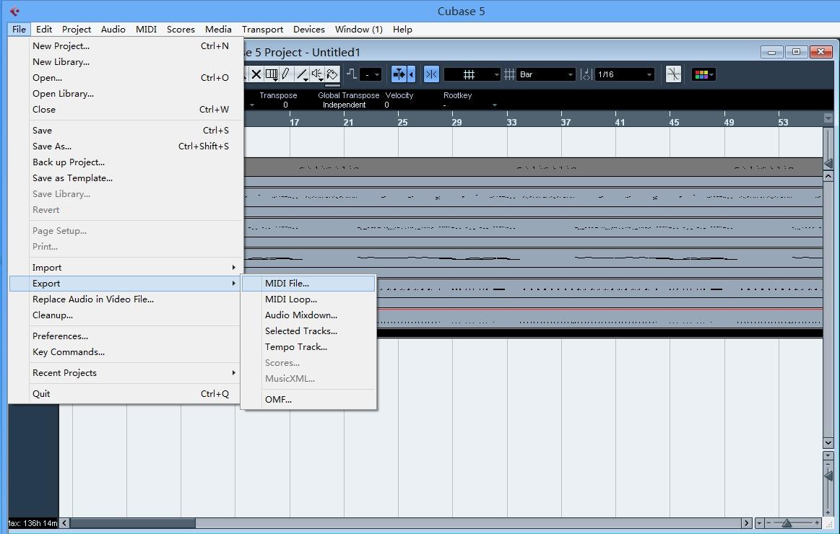This screenshot has height=534, width=840.
Task: Open the Window (1) menu
Action: 358,30
